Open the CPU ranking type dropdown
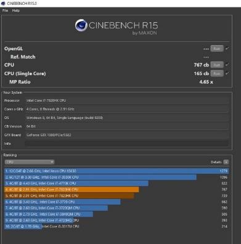Viewport: 241px width, 244px height. point(30,162)
